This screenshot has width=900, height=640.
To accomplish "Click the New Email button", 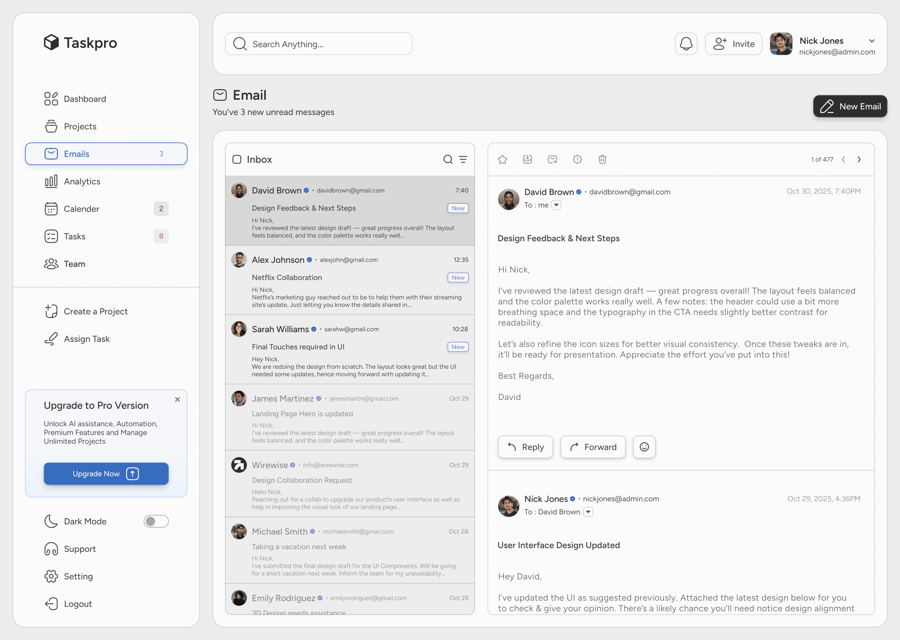I will [850, 106].
